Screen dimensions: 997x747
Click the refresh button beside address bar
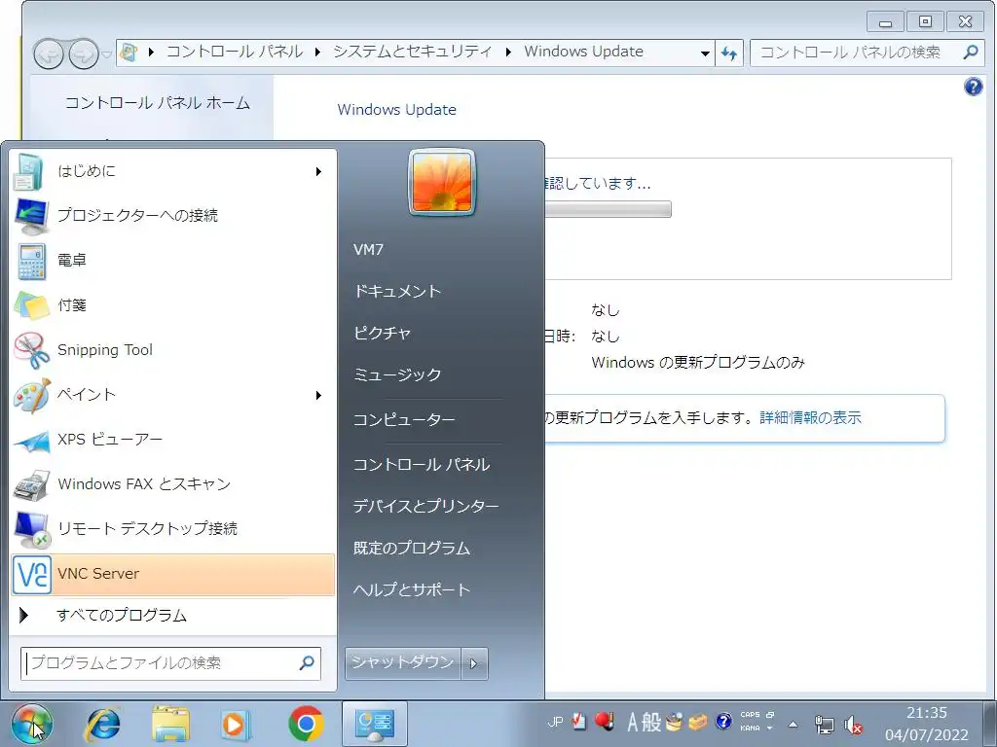click(x=729, y=53)
